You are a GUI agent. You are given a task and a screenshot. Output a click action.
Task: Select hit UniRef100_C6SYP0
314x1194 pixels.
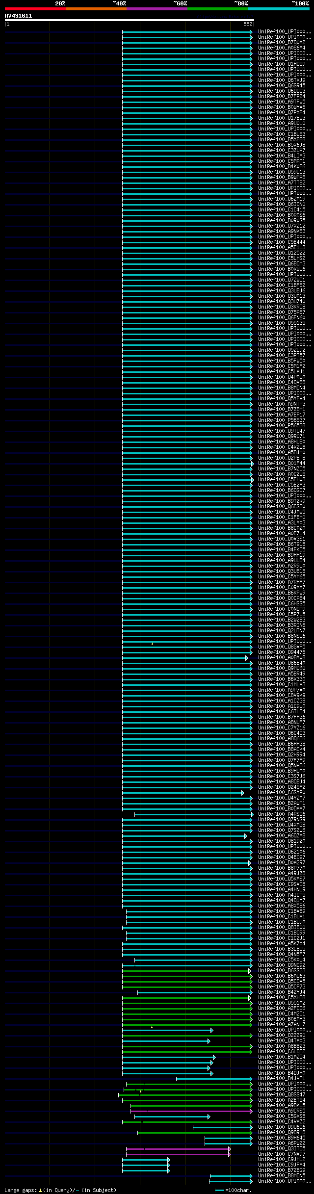click(282, 793)
